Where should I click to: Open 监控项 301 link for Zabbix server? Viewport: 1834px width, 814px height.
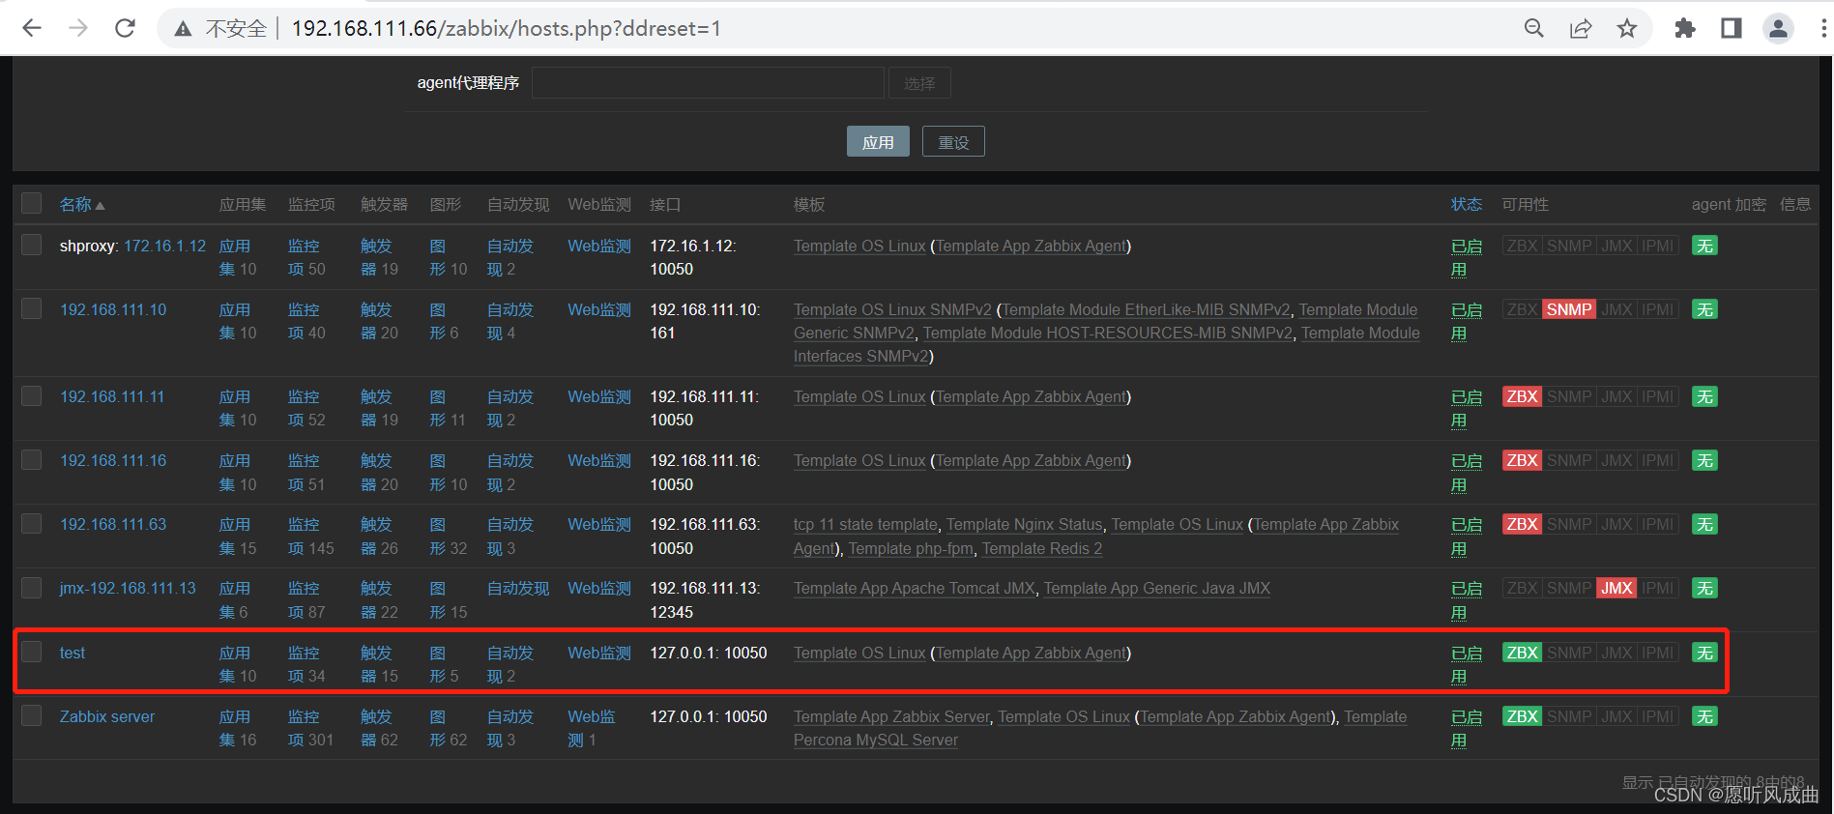(310, 728)
